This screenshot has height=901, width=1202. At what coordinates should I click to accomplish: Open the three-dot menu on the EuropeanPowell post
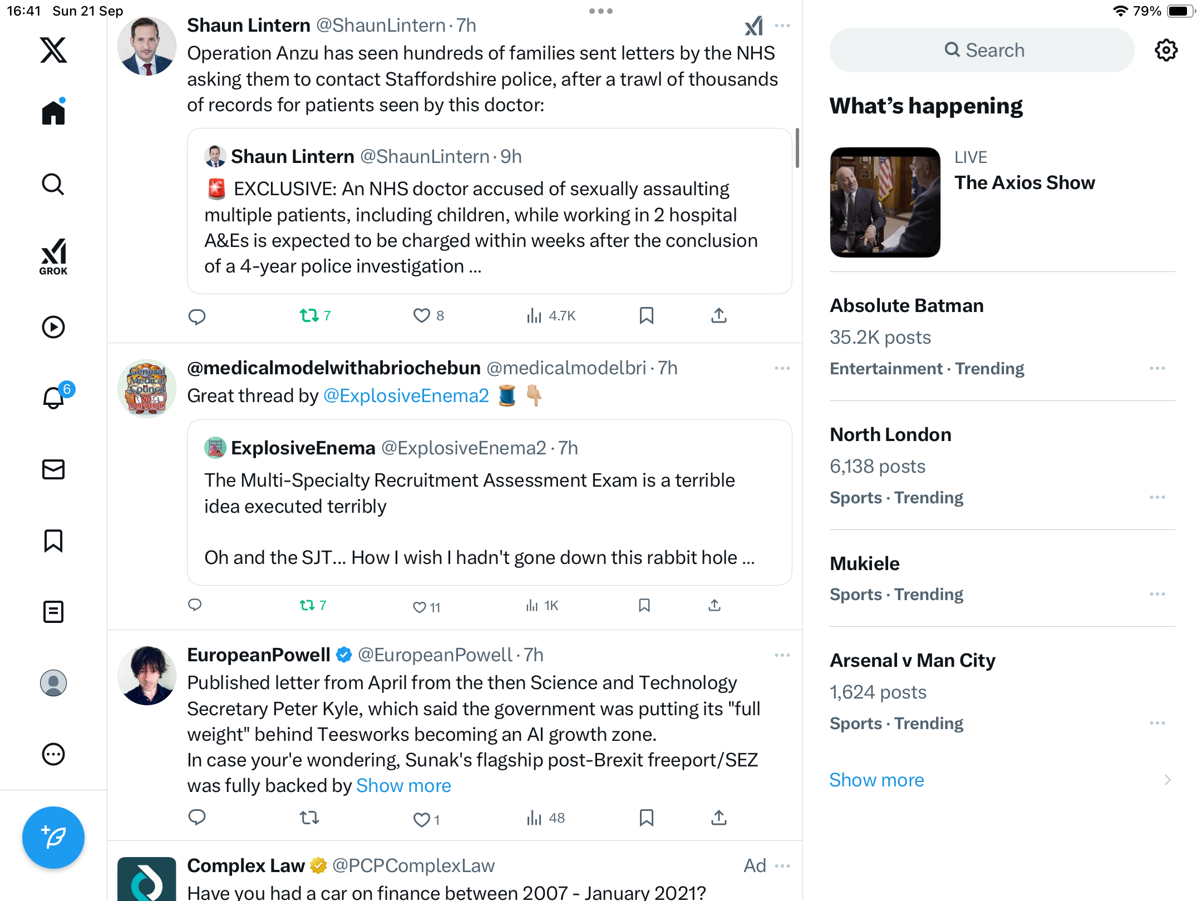click(782, 655)
